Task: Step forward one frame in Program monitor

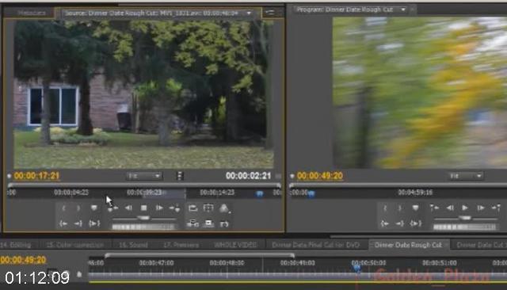Action: 481,208
